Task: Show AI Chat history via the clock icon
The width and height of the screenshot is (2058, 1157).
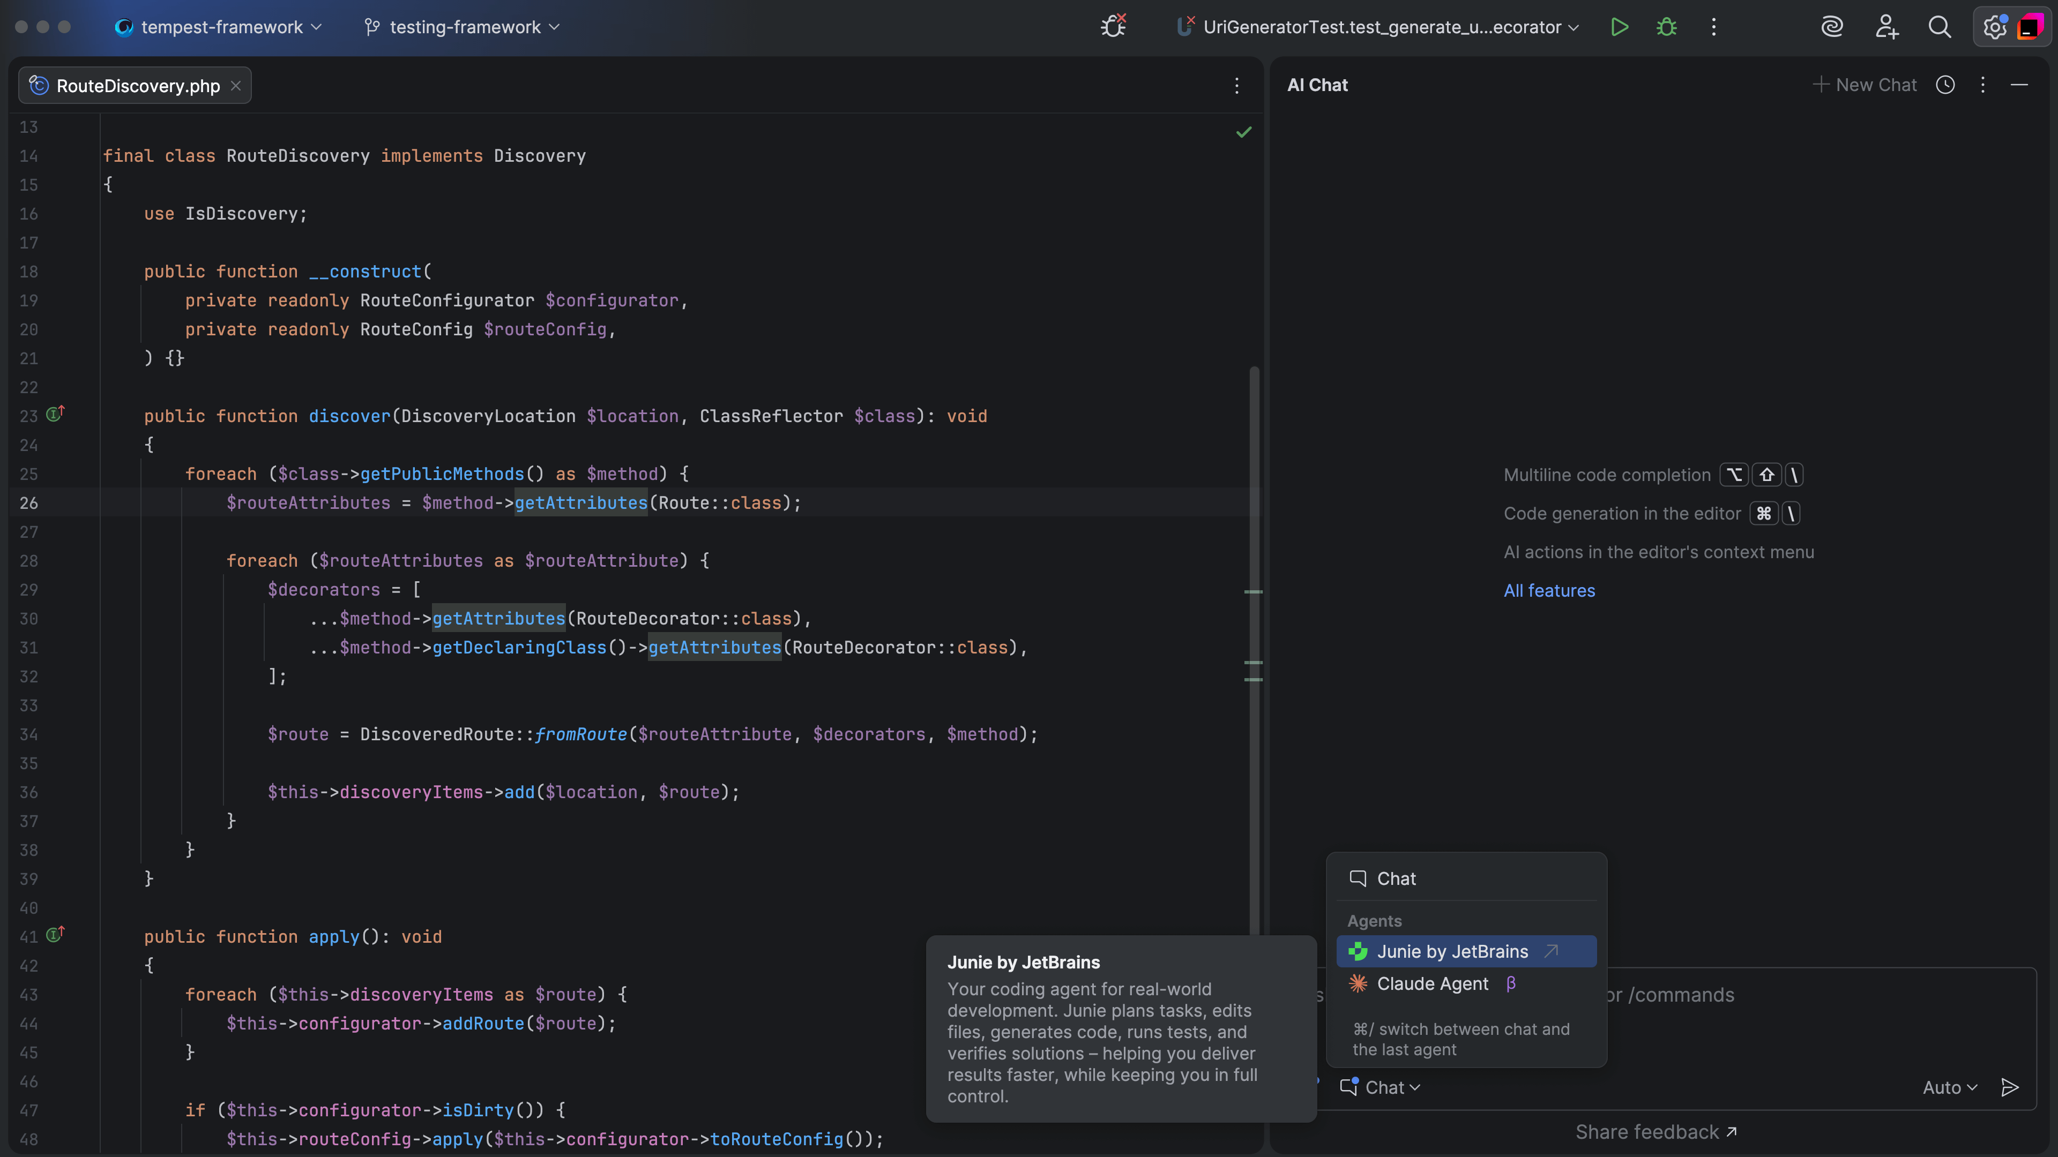Action: [x=1945, y=85]
